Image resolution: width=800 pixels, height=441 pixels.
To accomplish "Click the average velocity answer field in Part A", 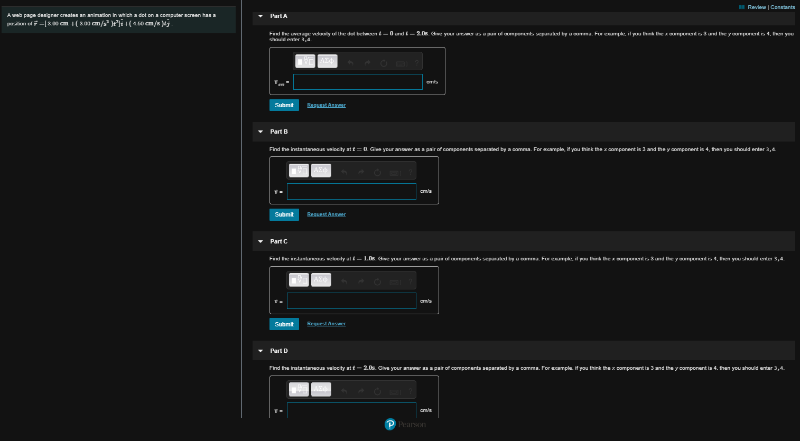I will click(357, 81).
